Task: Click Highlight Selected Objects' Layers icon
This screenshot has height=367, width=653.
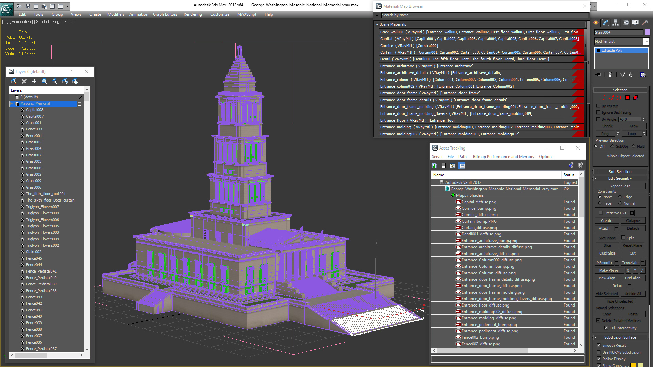Action: (55, 81)
